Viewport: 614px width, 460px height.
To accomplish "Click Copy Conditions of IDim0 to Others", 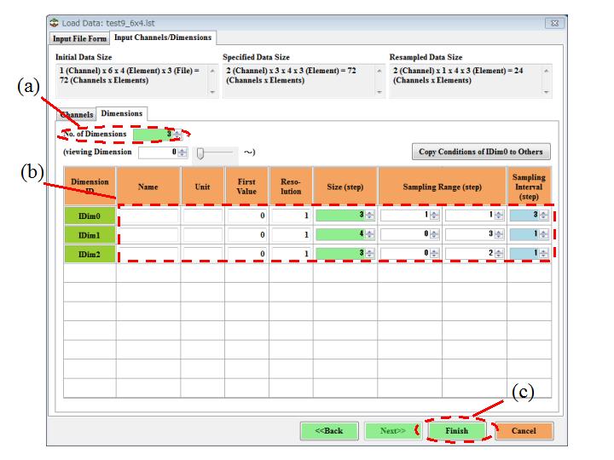I will click(x=481, y=152).
